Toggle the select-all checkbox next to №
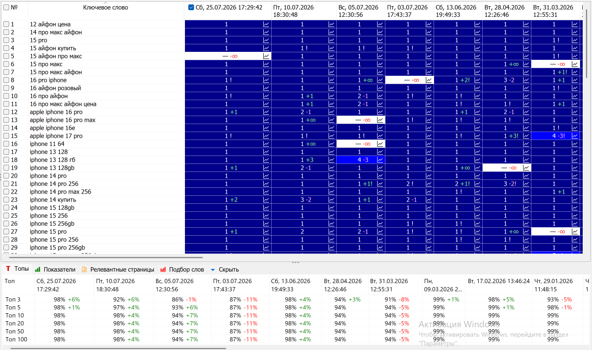Image resolution: width=592 pixels, height=350 pixels. coord(6,8)
